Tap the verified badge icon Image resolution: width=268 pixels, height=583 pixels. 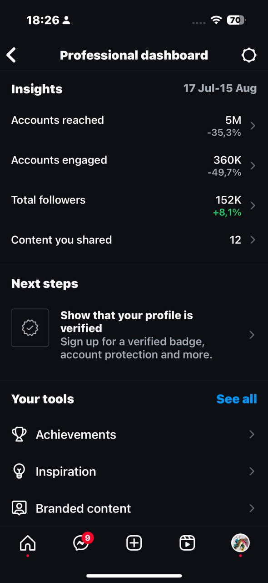click(x=30, y=327)
